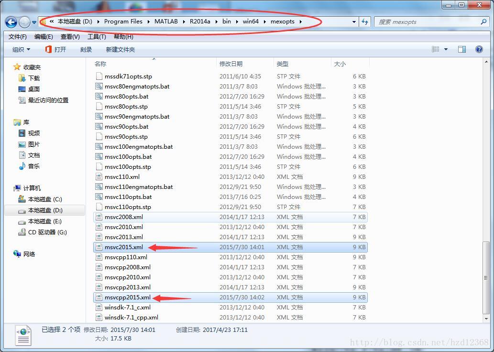Click the msvcpp2015.xml file icon
494x352 pixels.
[x=99, y=297]
